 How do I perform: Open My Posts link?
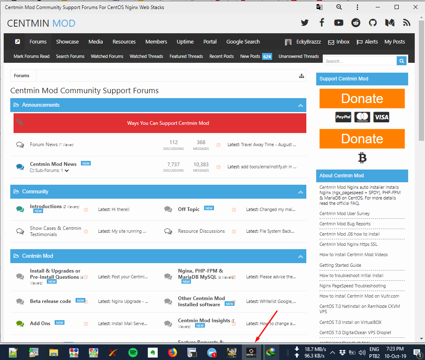395,42
